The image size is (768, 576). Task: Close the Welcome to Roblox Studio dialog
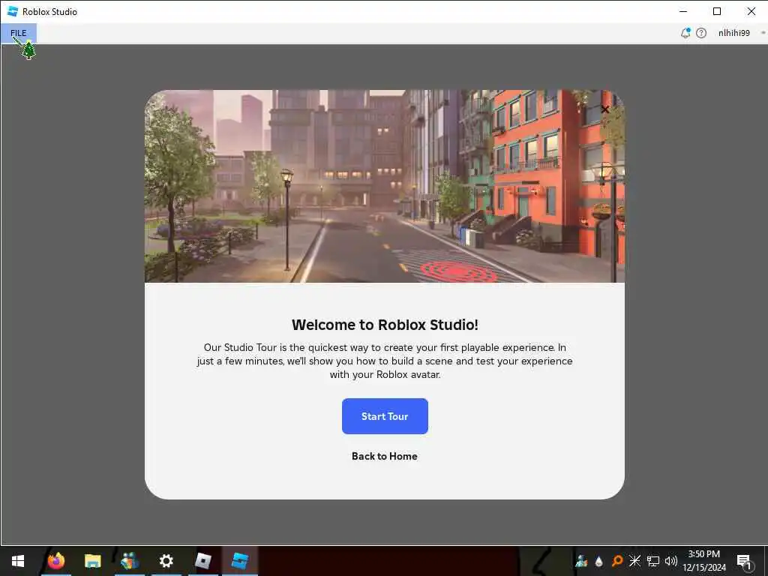(x=605, y=109)
